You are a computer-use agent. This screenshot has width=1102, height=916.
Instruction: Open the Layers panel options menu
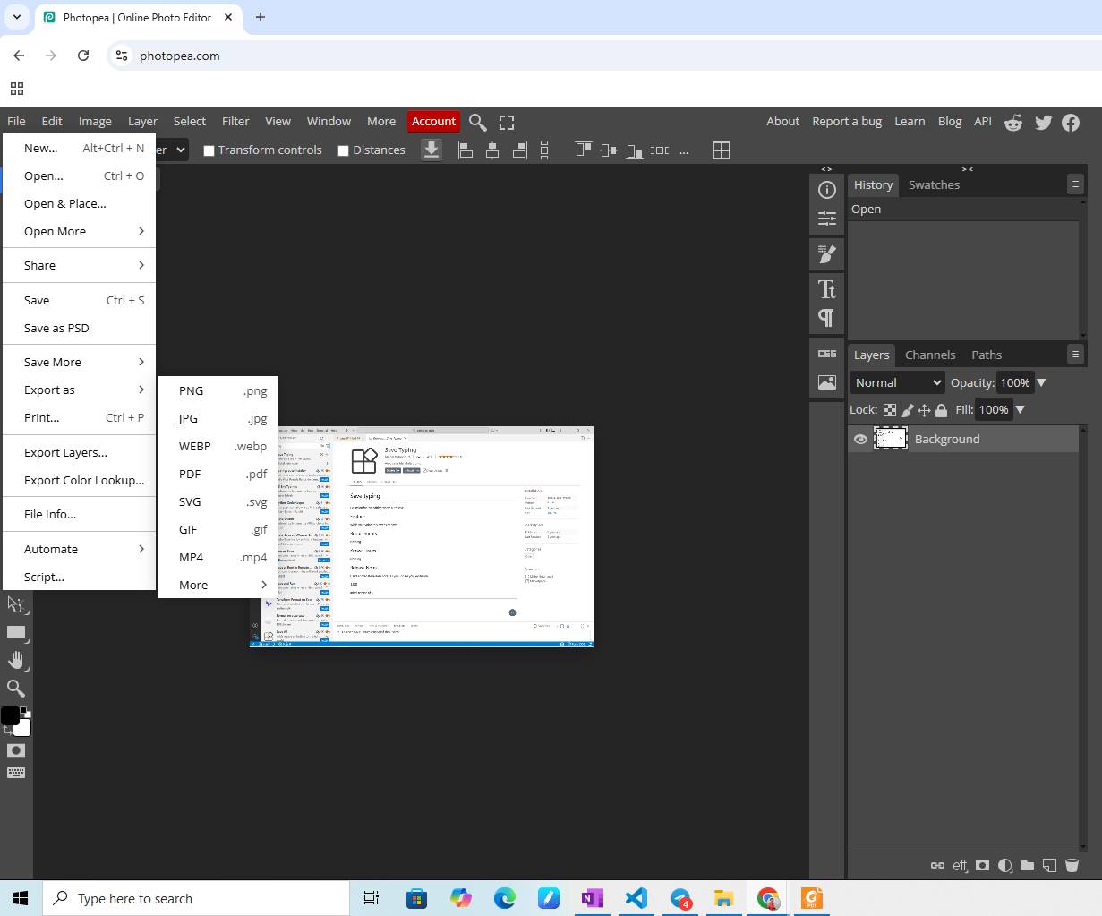1075,355
